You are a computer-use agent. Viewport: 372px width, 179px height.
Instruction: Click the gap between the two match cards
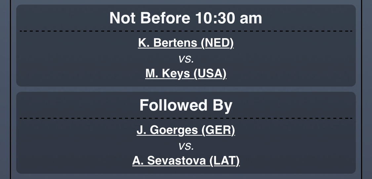click(186, 89)
